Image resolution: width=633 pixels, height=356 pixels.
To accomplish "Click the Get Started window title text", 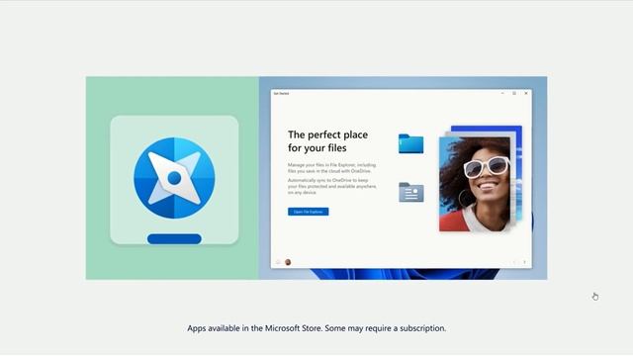I will click(281, 93).
